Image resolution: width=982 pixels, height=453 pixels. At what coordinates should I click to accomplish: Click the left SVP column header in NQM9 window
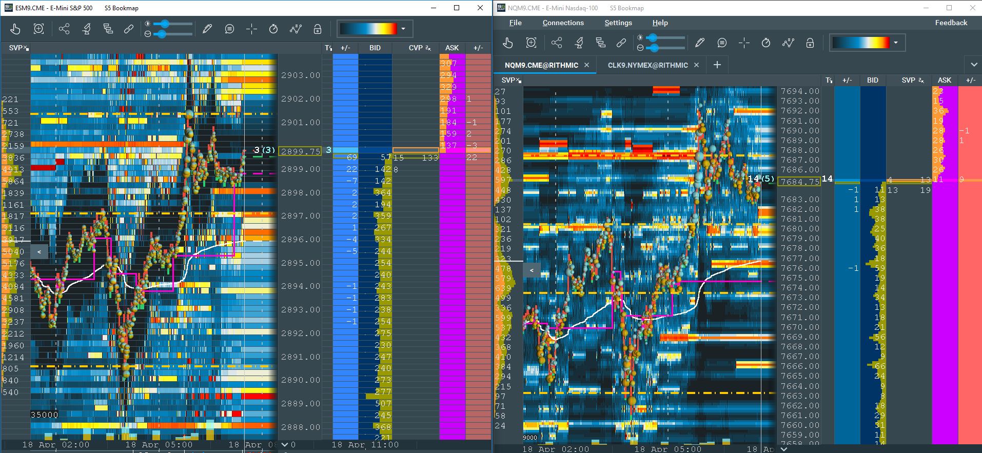point(508,80)
